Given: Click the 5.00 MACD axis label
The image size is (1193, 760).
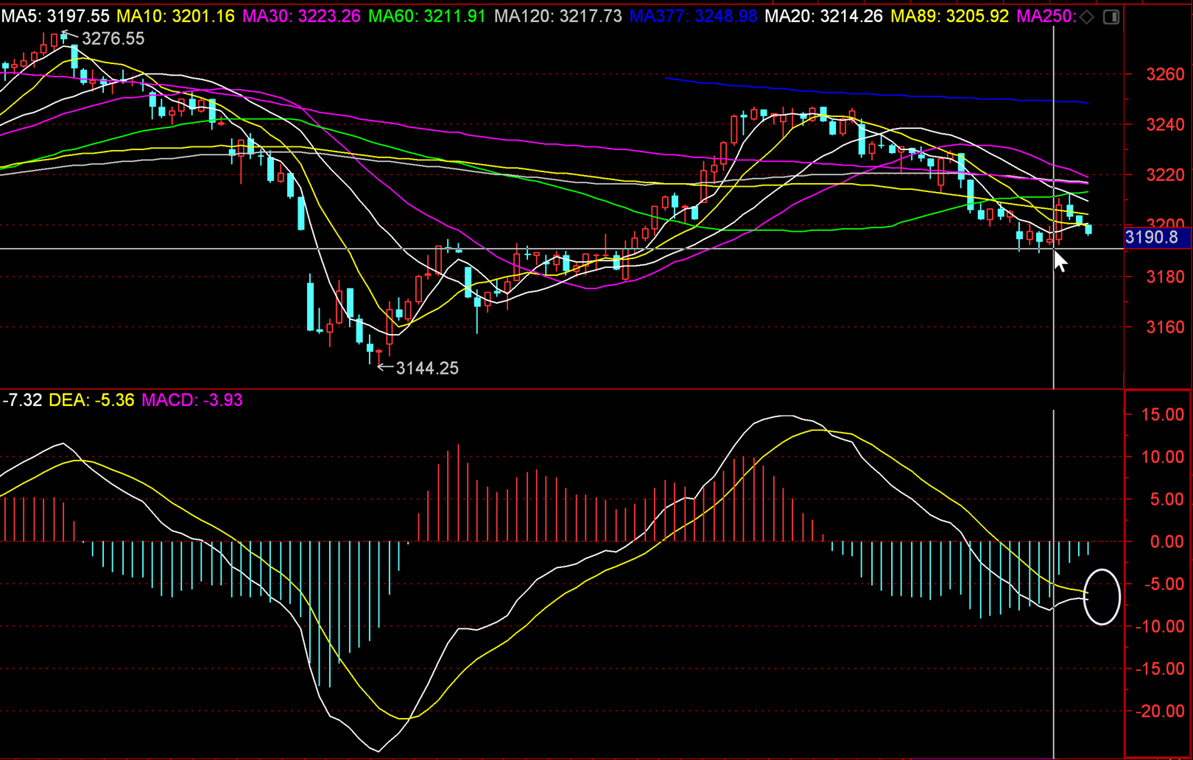Looking at the screenshot, I should [x=1167, y=500].
